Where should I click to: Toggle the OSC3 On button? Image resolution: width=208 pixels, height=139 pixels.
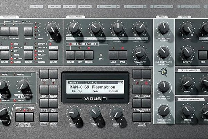[x=89, y=55]
